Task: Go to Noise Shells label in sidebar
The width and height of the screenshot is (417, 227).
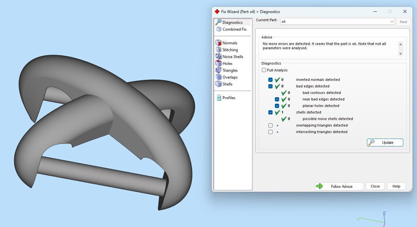Action: 233,56
